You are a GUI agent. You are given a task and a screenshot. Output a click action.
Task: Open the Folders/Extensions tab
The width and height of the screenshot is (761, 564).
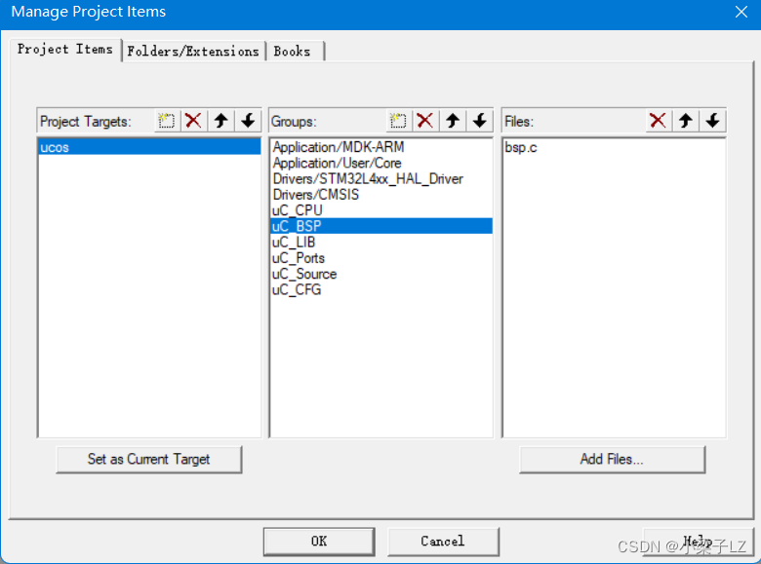click(x=193, y=52)
